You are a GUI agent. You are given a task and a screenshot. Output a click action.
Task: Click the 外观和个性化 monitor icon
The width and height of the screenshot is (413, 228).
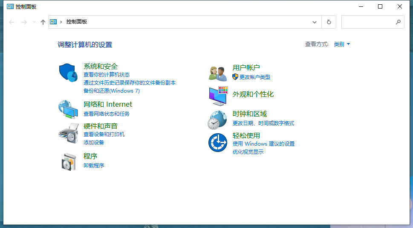[218, 96]
